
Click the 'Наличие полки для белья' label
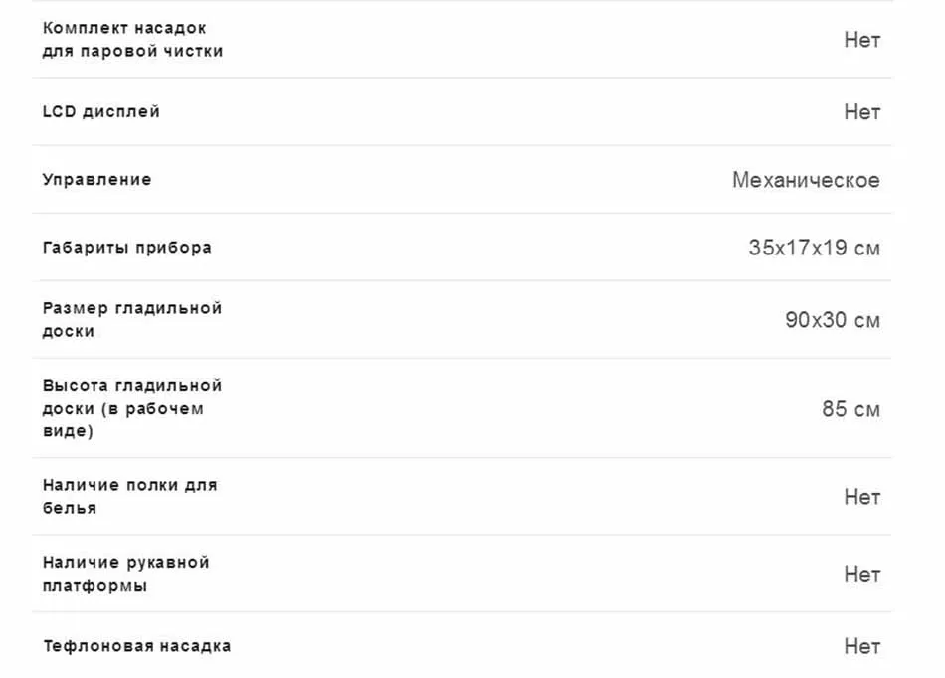point(130,497)
